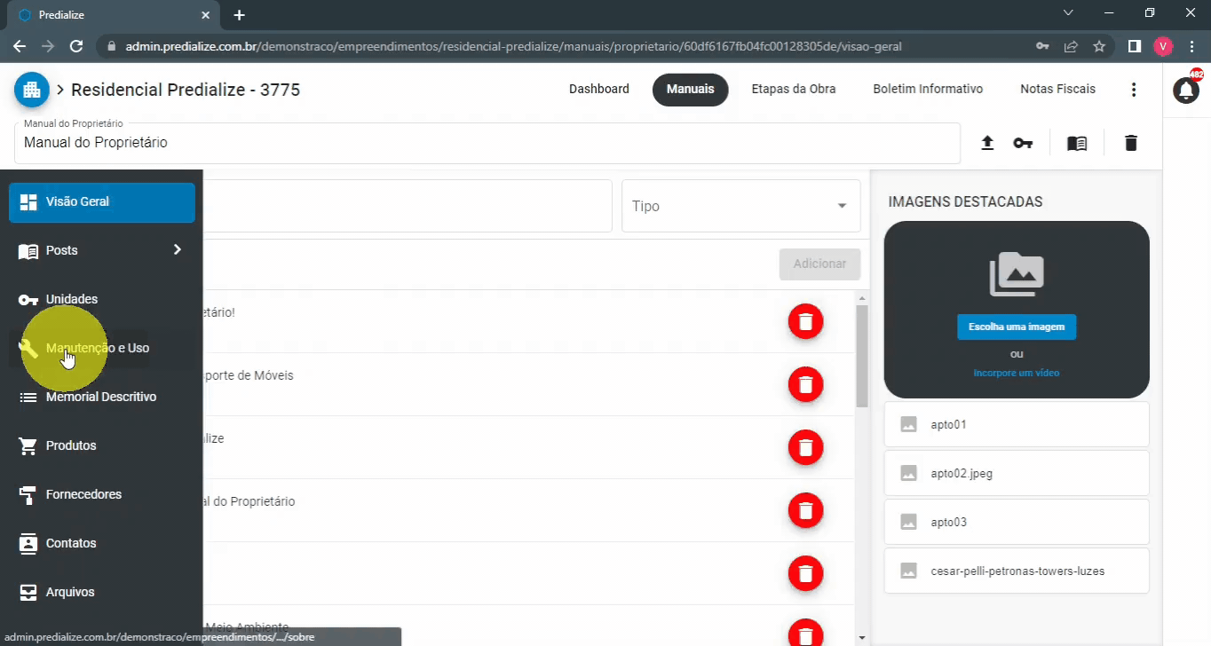Click the trash icon to delete manual
The image size is (1211, 646).
click(1130, 143)
